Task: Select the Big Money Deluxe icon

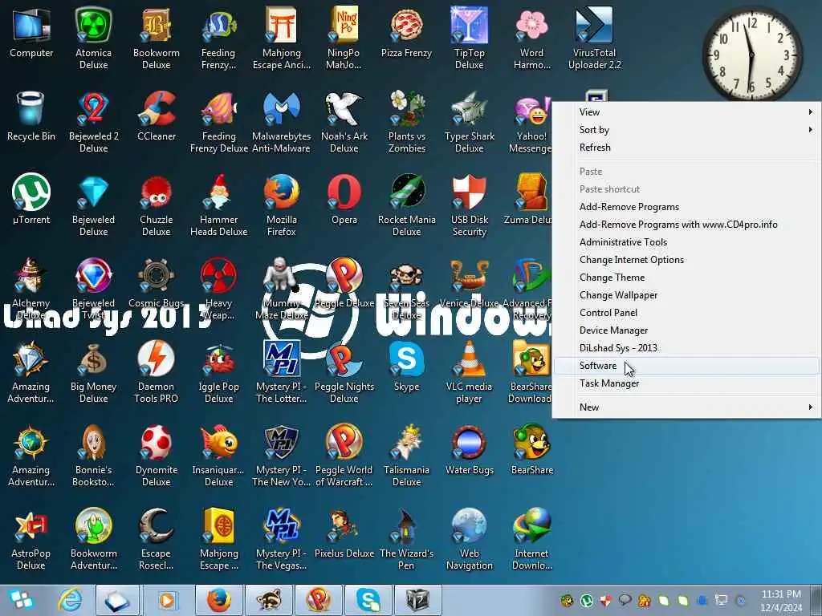Action: 93,372
